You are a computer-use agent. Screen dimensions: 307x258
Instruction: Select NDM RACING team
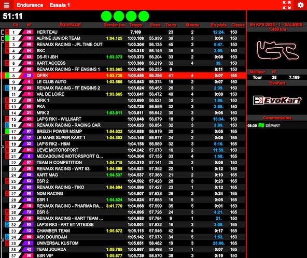(x=50, y=194)
